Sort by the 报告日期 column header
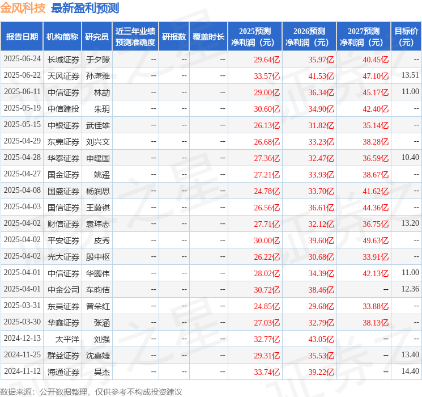Image resolution: width=422 pixels, height=397 pixels. point(22,37)
